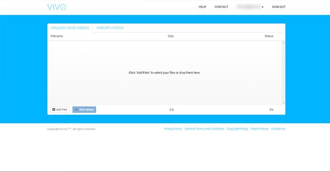Screen dimensions: 330x172
Task: Click the copyright notice text
Action: (71, 129)
